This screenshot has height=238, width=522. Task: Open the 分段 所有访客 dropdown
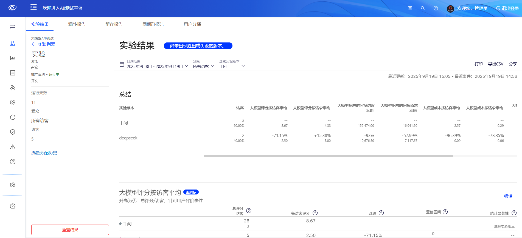[203, 66]
